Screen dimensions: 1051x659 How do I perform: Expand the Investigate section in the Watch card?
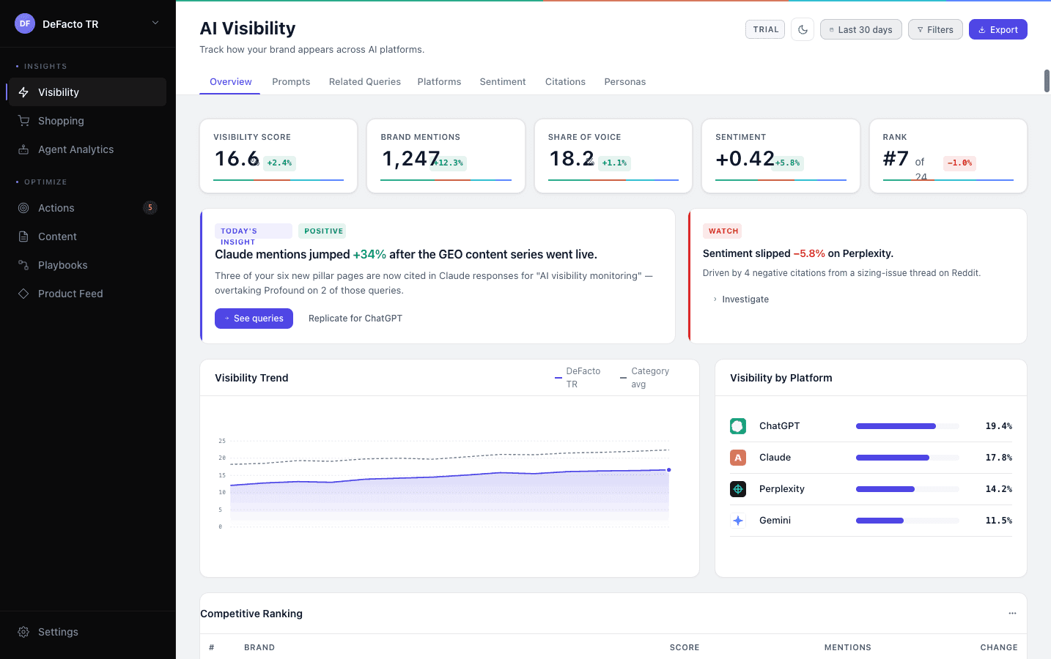point(741,299)
